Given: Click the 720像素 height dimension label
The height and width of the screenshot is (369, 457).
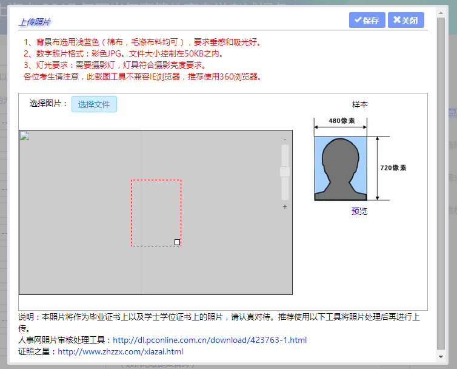Looking at the screenshot, I should point(393,168).
